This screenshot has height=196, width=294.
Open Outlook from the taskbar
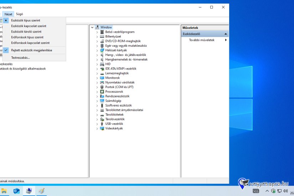16,191
